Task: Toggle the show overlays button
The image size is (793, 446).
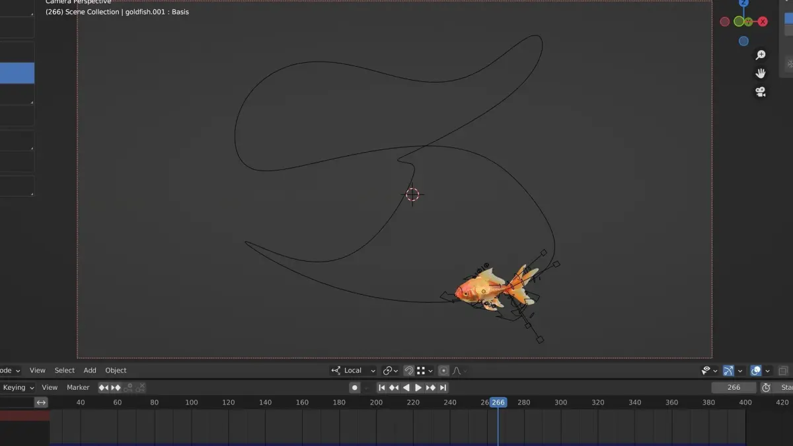Action: coord(757,371)
